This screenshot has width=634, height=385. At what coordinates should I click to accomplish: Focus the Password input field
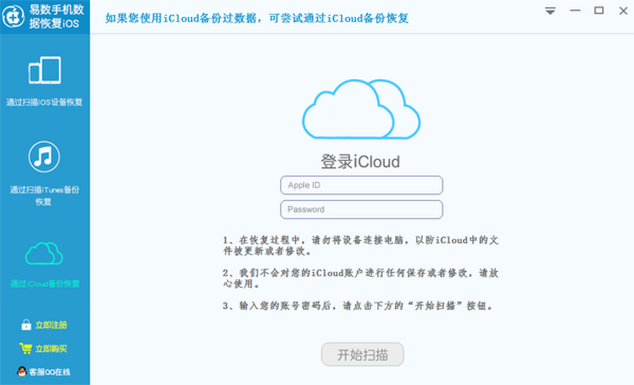point(361,209)
